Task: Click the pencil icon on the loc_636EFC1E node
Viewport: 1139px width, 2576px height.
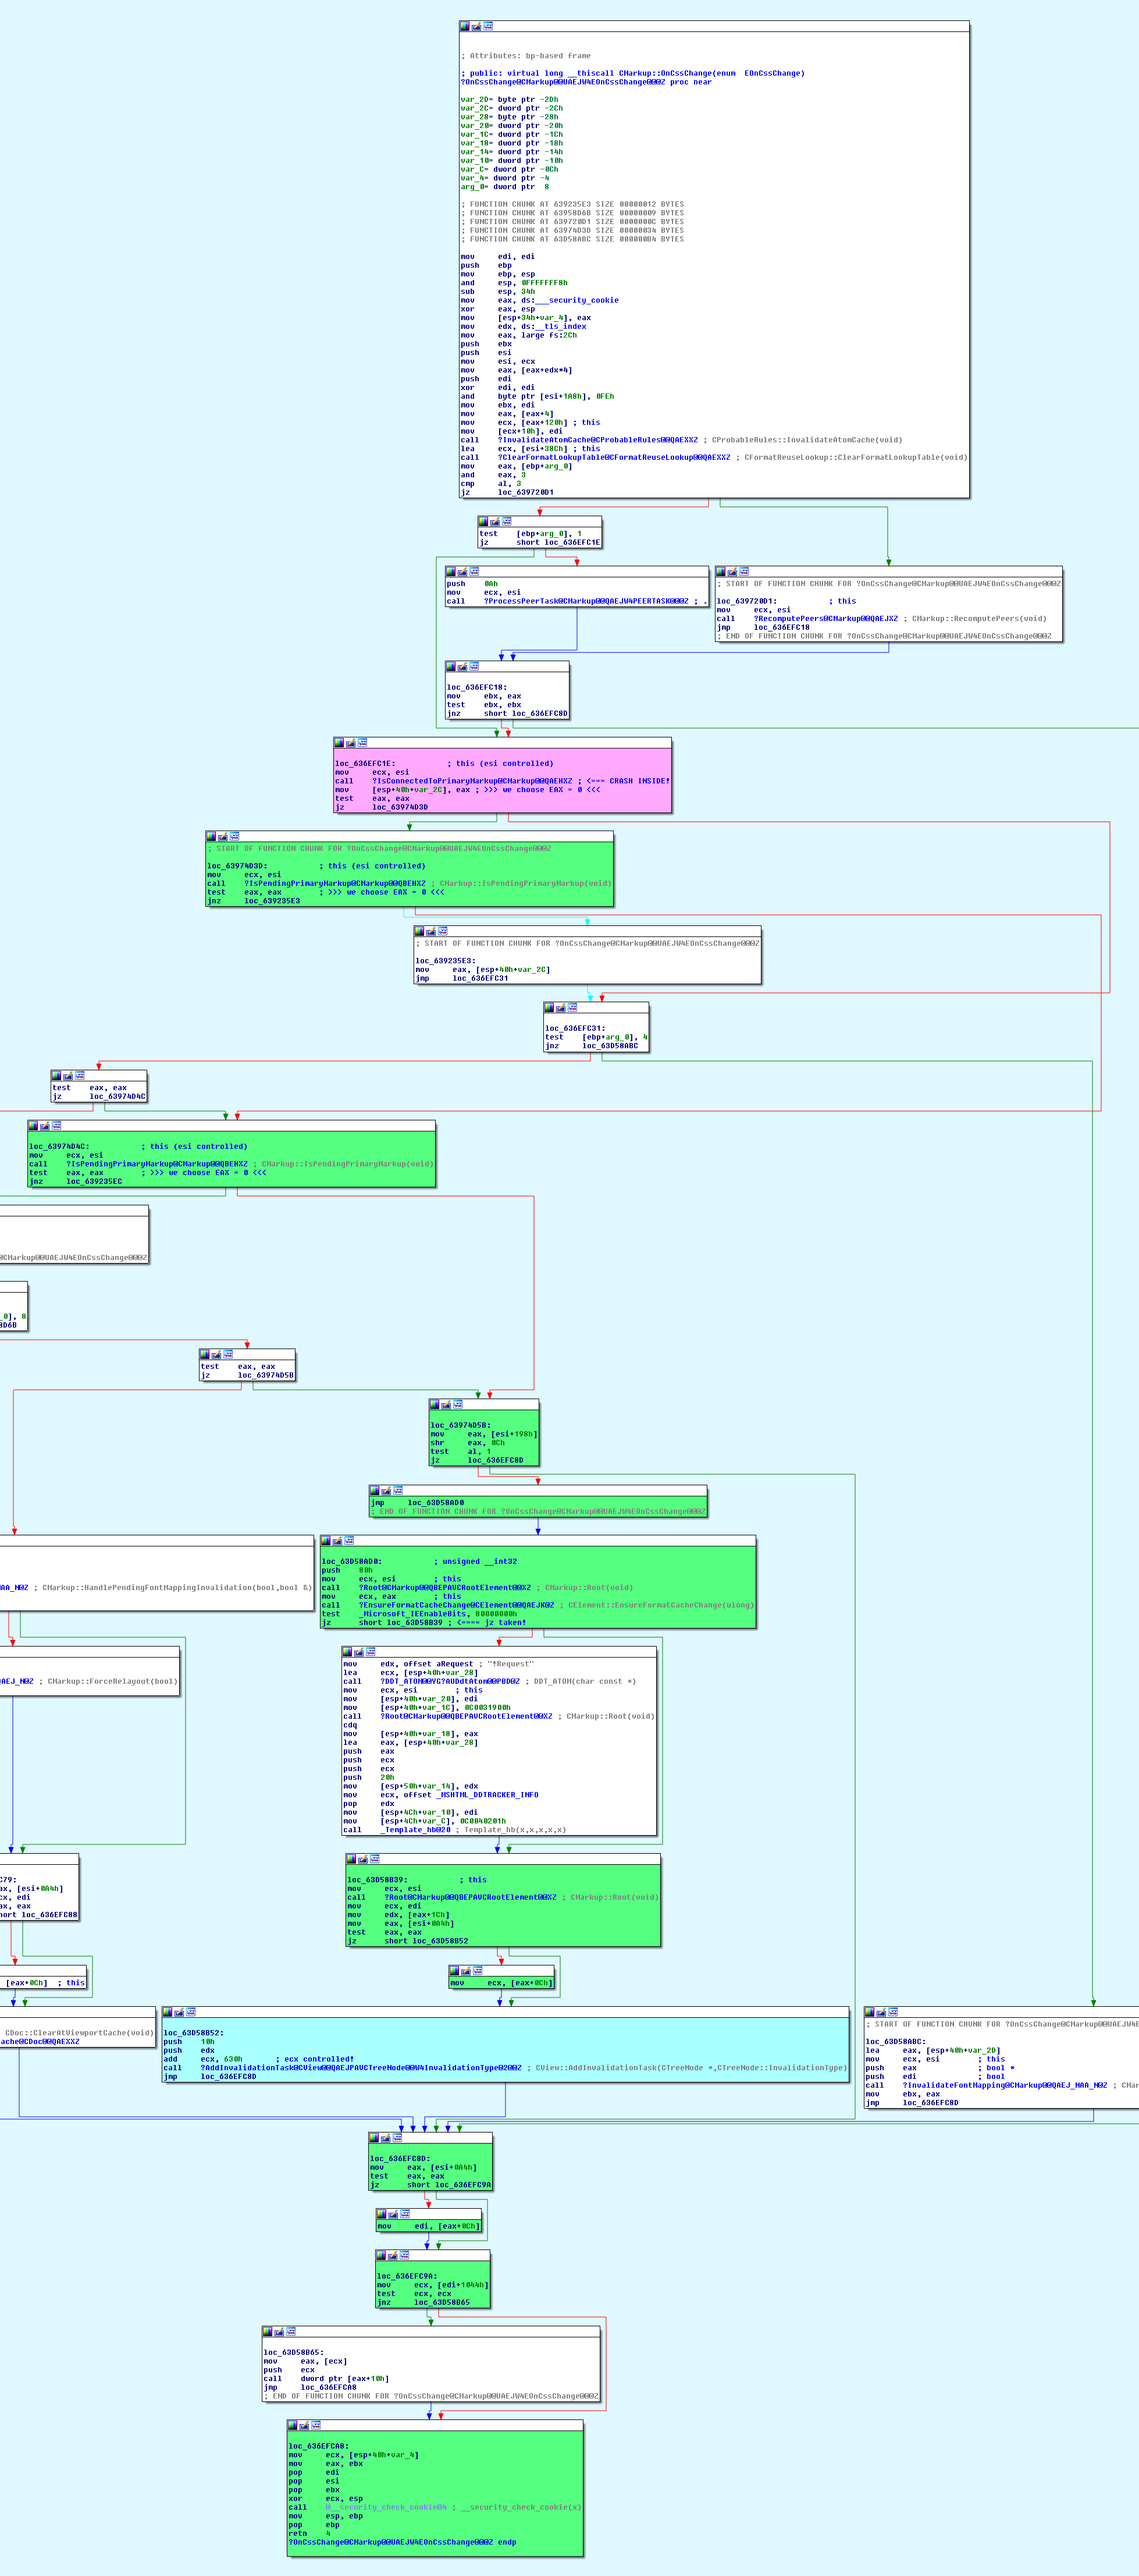Action: [350, 743]
